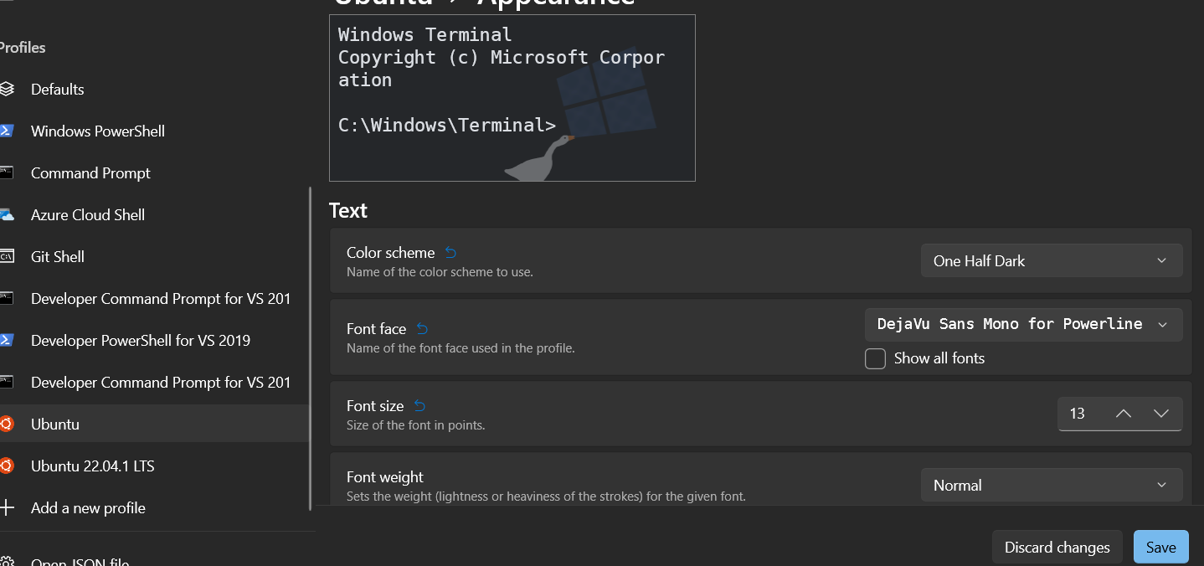Image resolution: width=1204 pixels, height=566 pixels.
Task: Expand the Font weight dropdown
Action: coord(1051,486)
